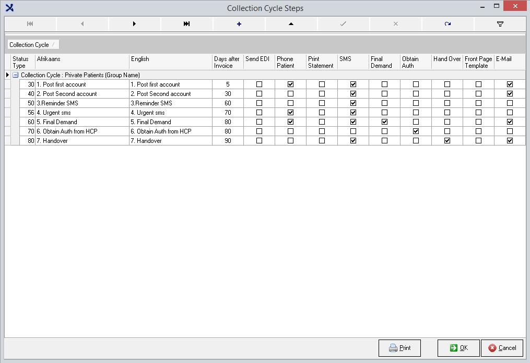Untick Hand Over for Handover row
Viewport: 530px width, 363px height.
pyautogui.click(x=447, y=140)
